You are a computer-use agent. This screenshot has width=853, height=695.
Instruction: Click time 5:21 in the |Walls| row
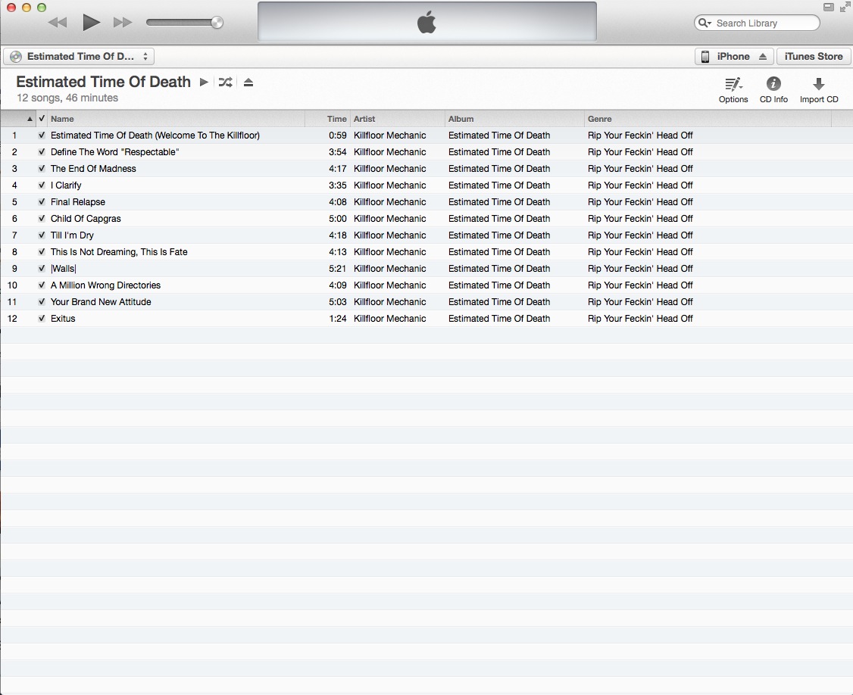(x=337, y=269)
